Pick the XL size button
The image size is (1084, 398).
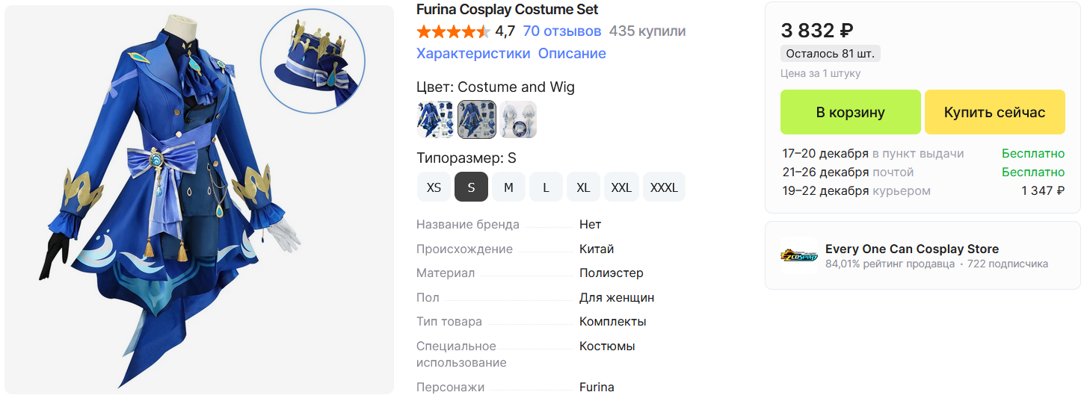point(583,187)
